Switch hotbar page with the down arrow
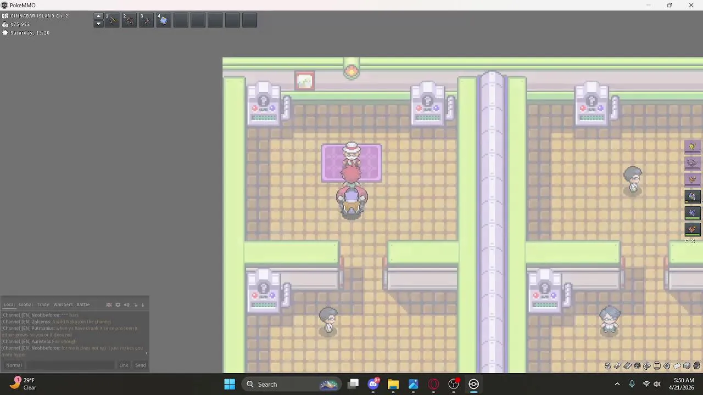Image resolution: width=703 pixels, height=395 pixels. (98, 24)
